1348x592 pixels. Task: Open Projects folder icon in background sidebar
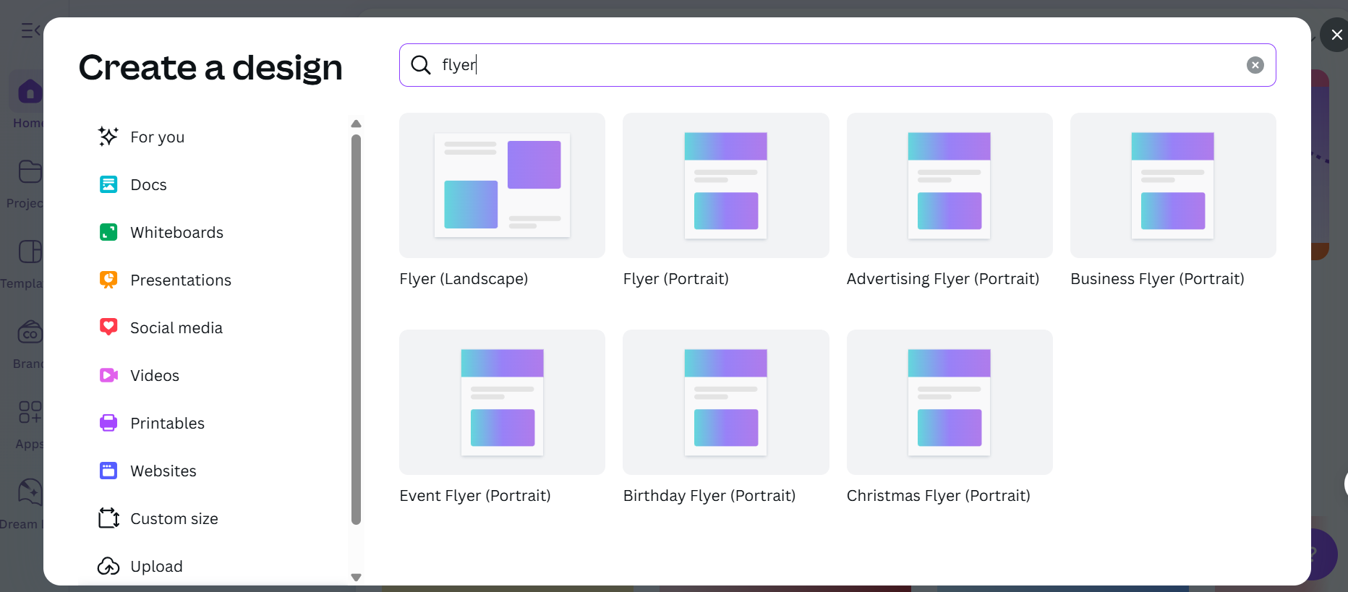point(30,172)
